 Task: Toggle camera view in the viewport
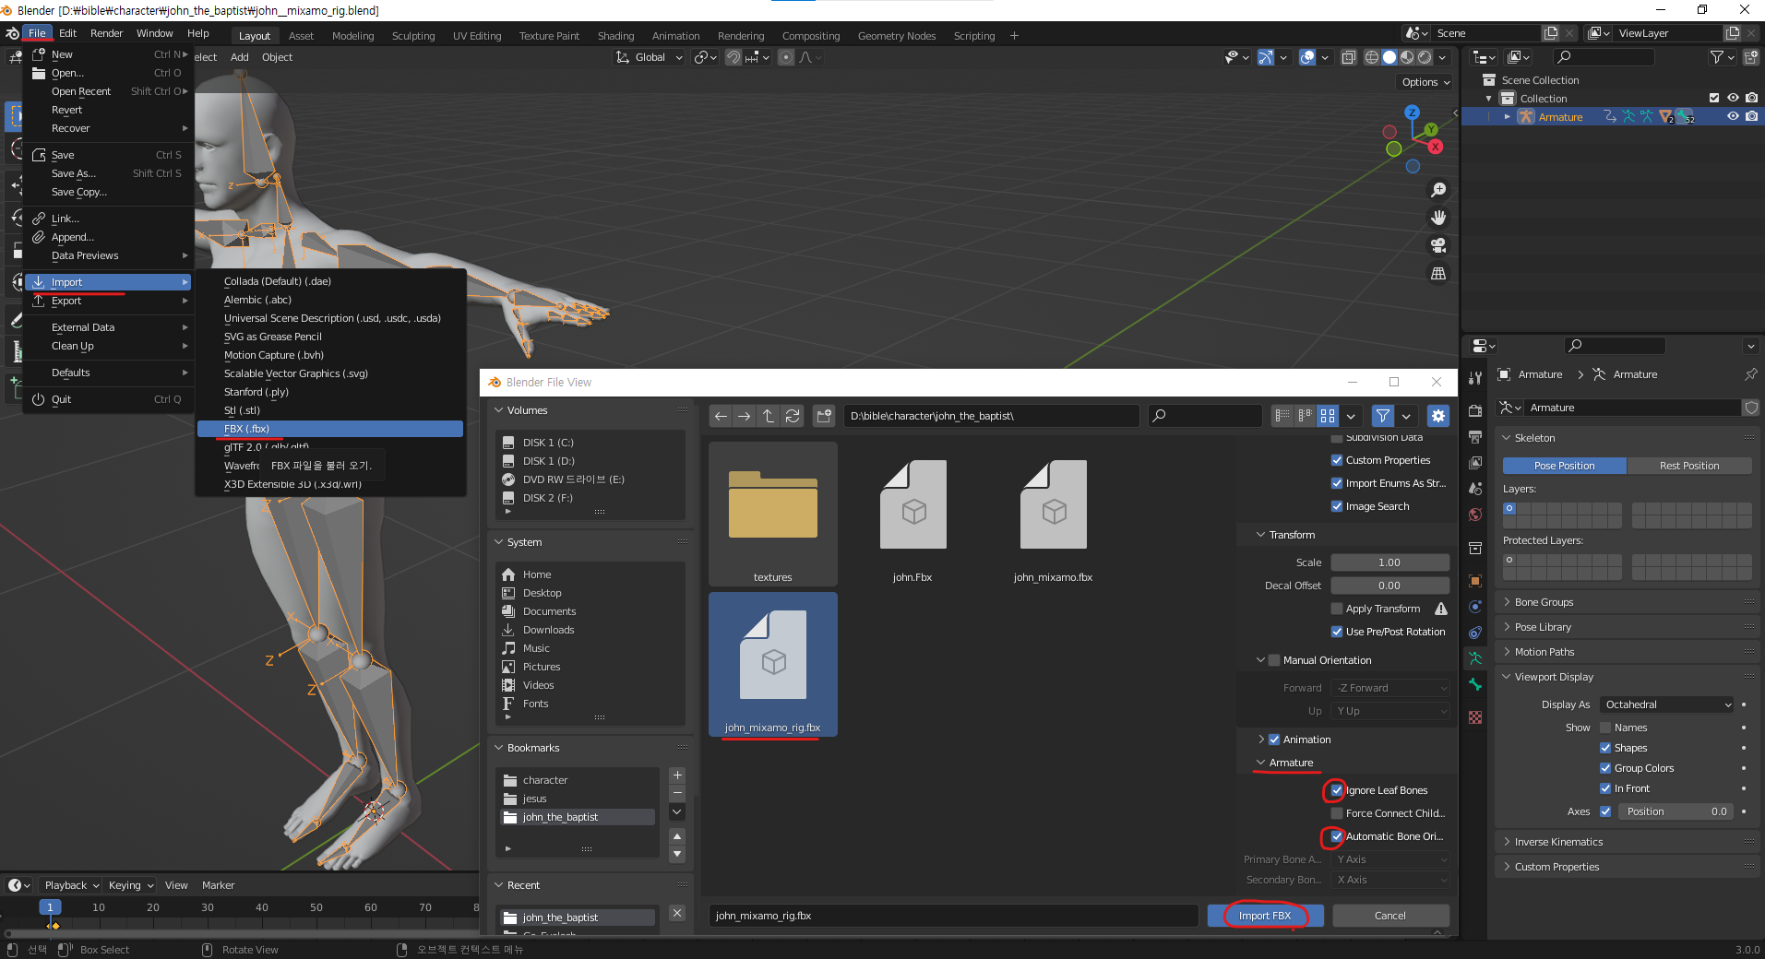(1437, 245)
